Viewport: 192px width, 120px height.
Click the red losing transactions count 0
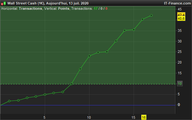click(106, 8)
